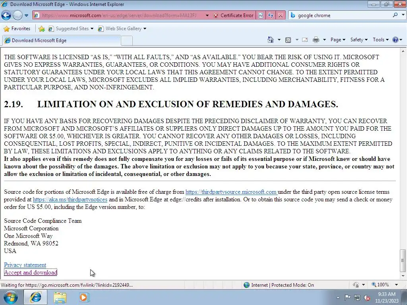Print the page with the printer icon
The height and width of the screenshot is (305, 407).
point(316,40)
